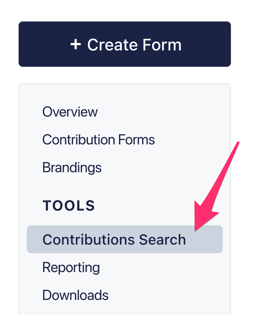Click the Contribution Forms sidebar link
Screen dimensions: 253x315
98,140
